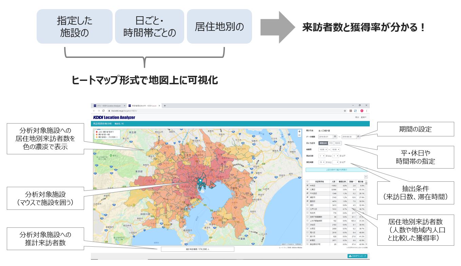Click the analyzed facility marker on the map
The height and width of the screenshot is (266, 461).
200,181
